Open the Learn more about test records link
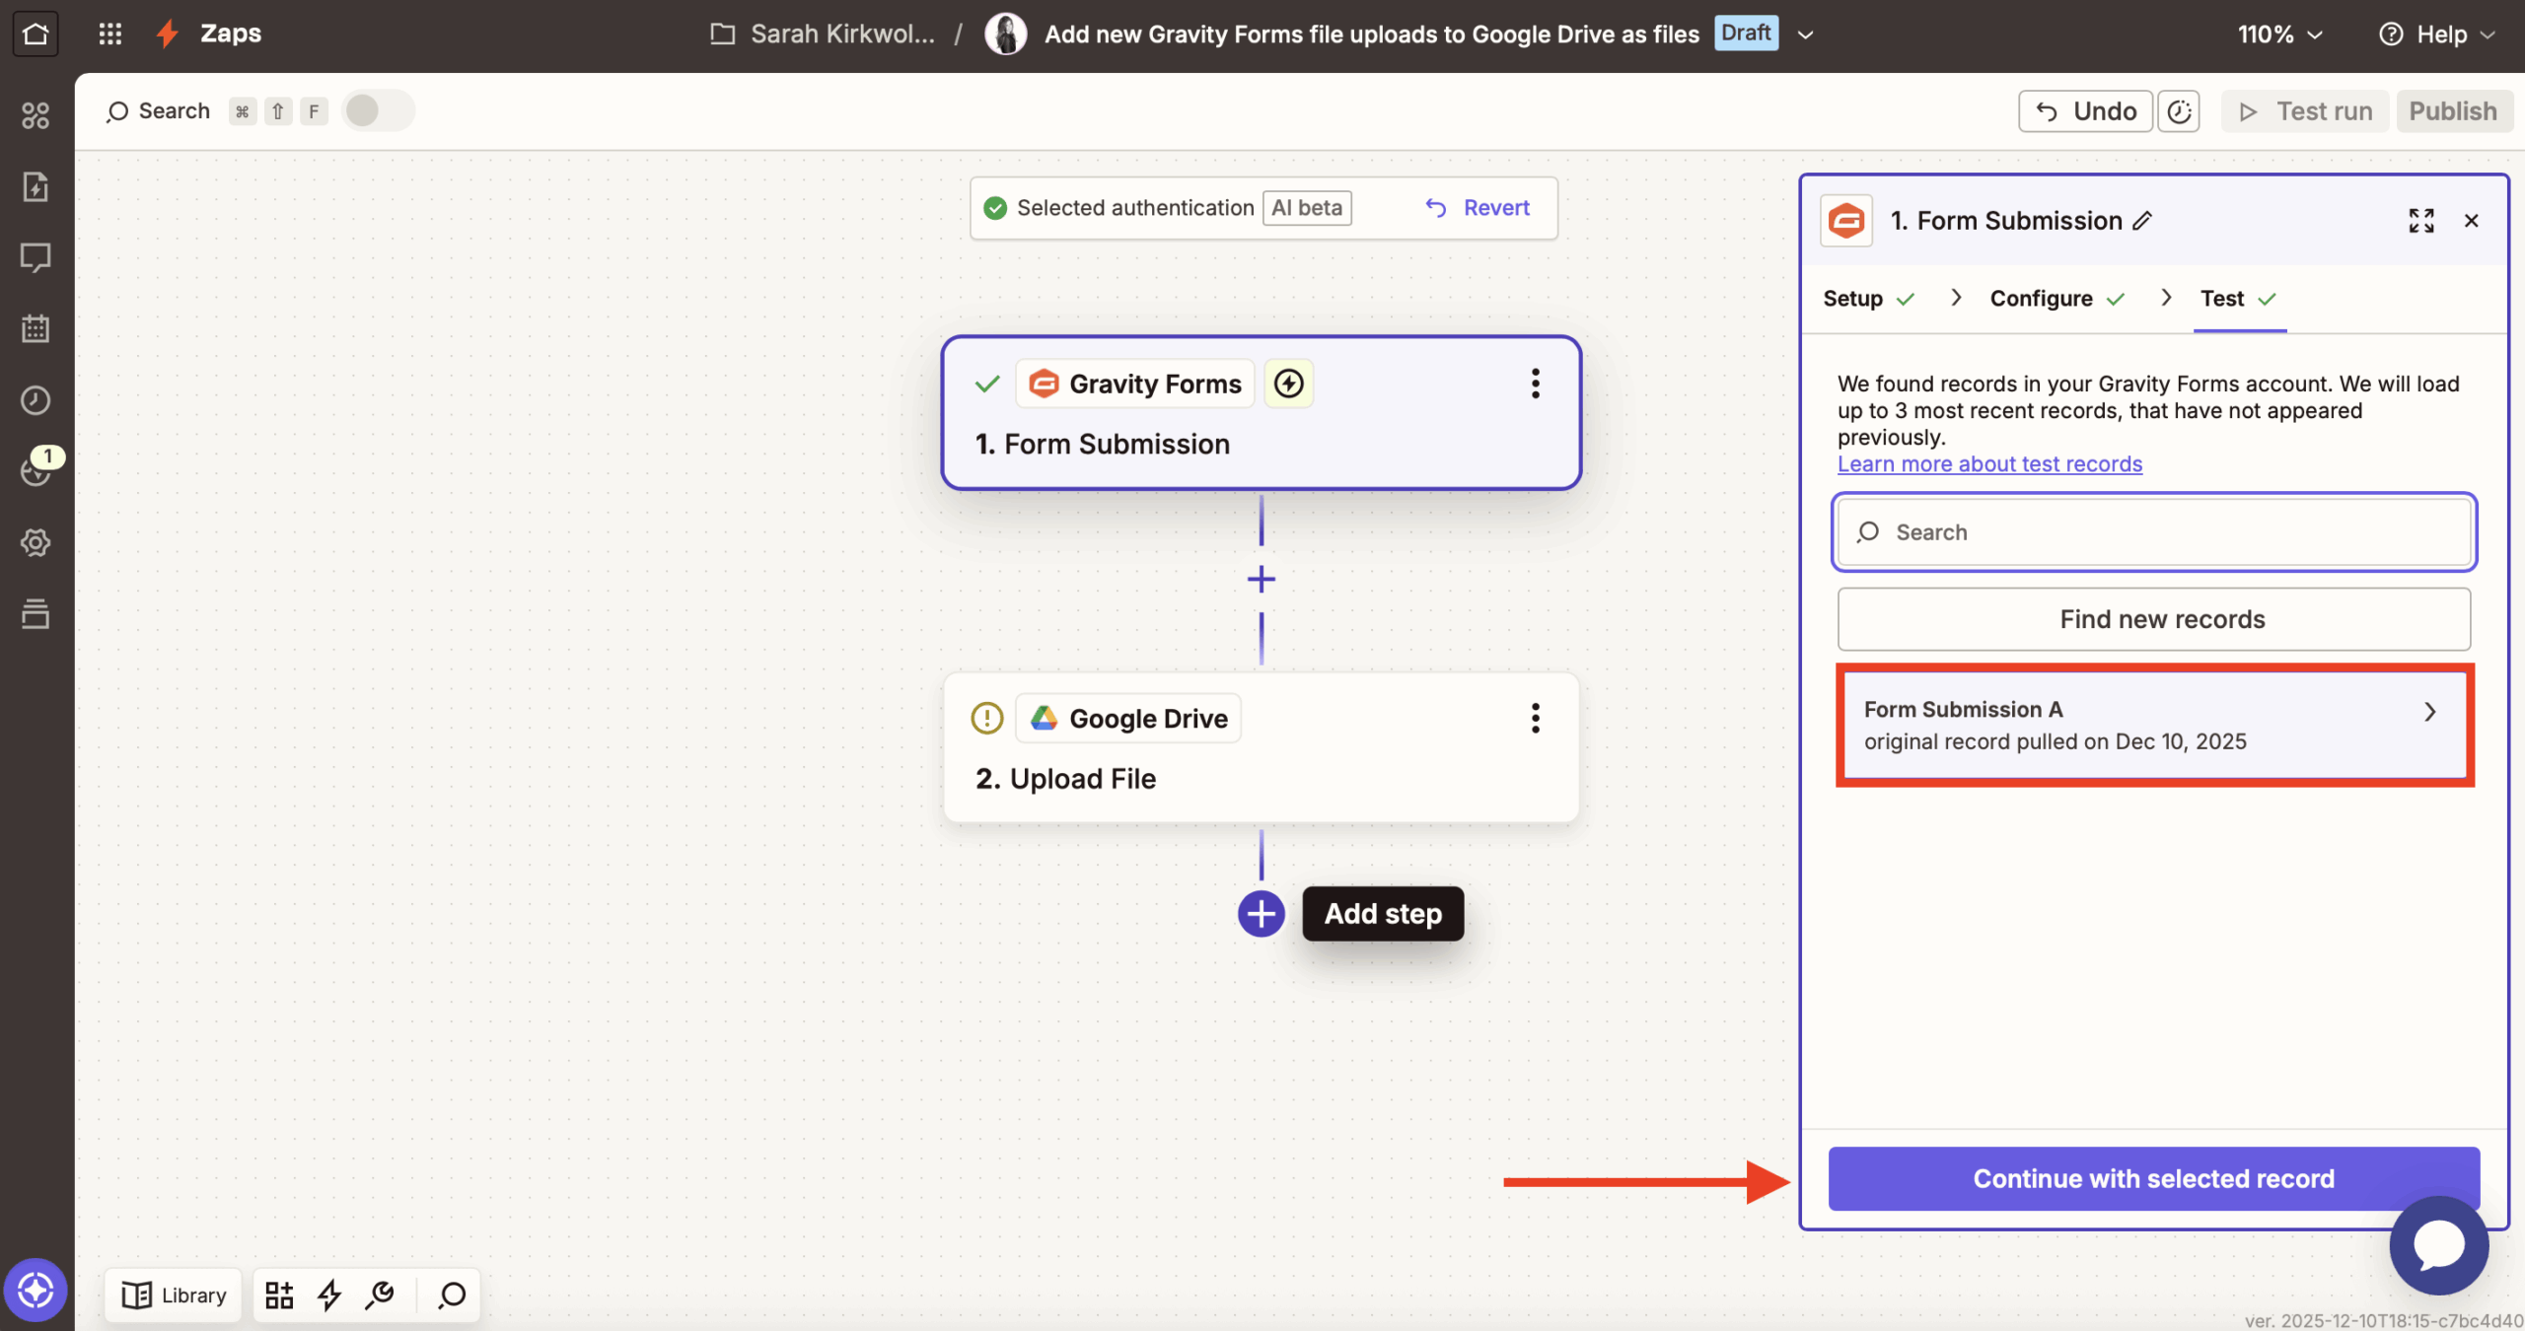This screenshot has width=2525, height=1331. (x=1989, y=463)
